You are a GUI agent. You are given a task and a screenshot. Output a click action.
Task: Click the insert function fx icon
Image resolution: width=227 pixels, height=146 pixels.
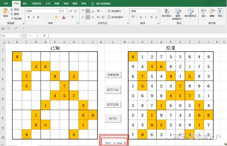[44, 35]
